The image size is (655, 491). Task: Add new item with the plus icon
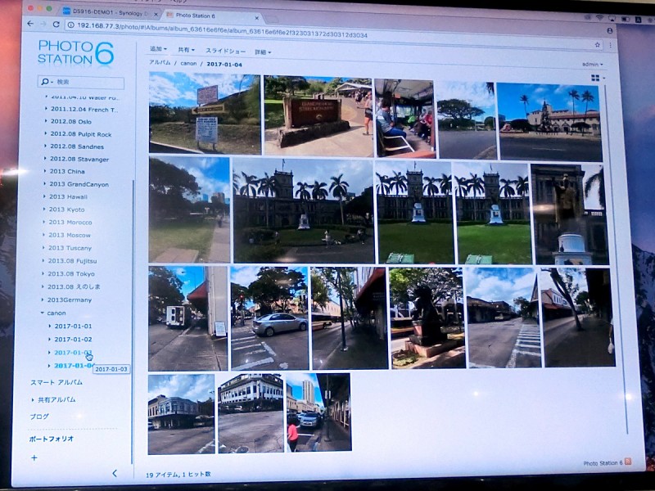34,457
